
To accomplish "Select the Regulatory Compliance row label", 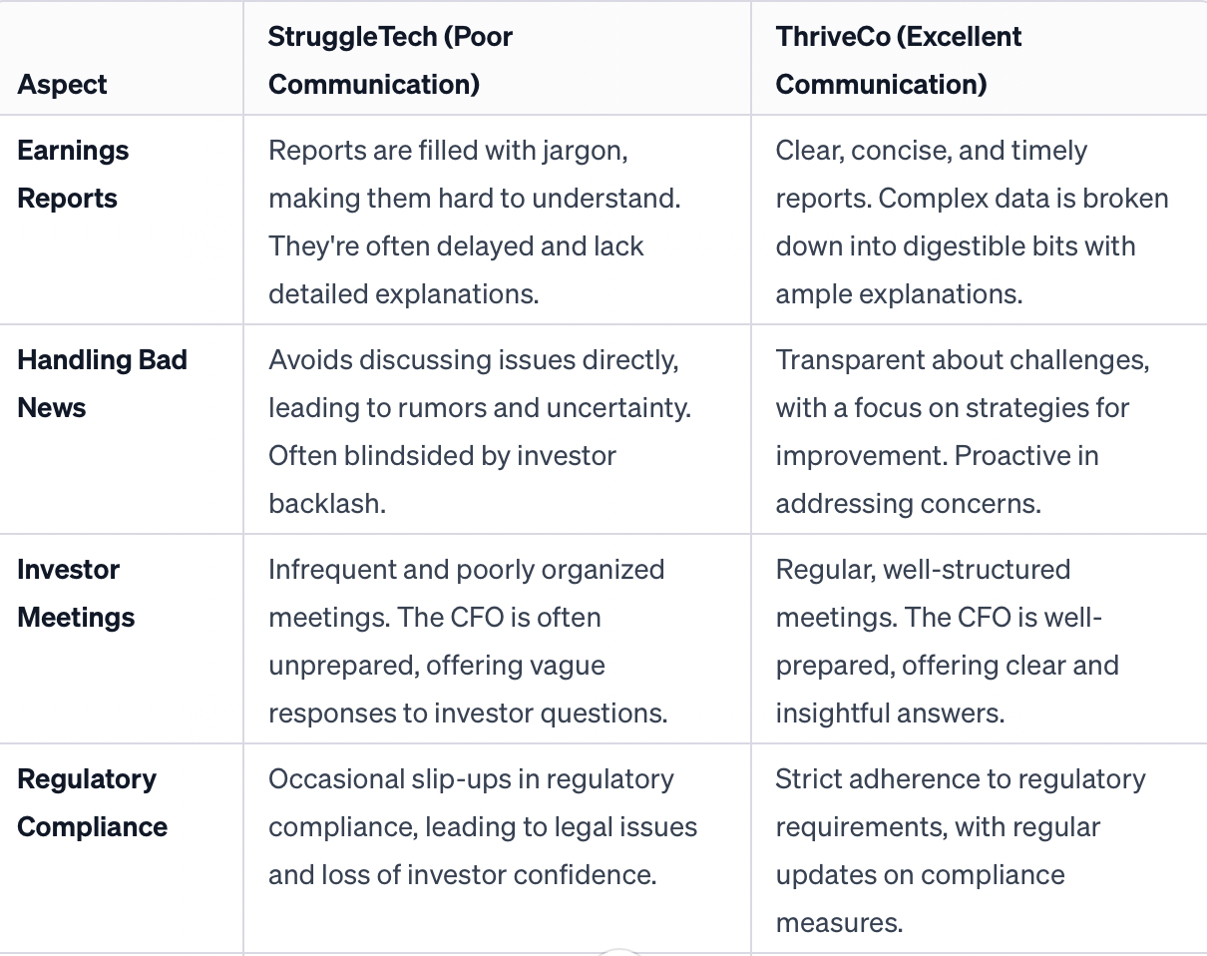I will [x=92, y=803].
